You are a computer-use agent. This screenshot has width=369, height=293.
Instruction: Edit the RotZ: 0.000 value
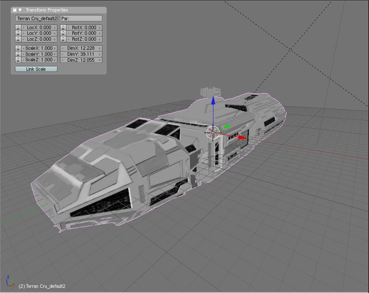[84, 39]
